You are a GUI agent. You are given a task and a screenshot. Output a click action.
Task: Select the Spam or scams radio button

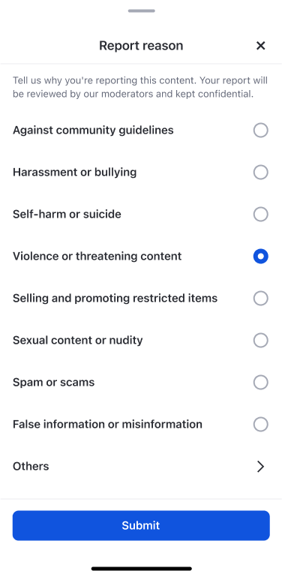click(x=261, y=382)
